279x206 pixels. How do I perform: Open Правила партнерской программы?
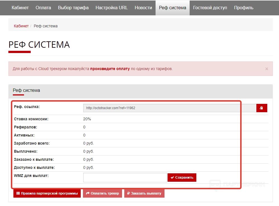[47, 193]
